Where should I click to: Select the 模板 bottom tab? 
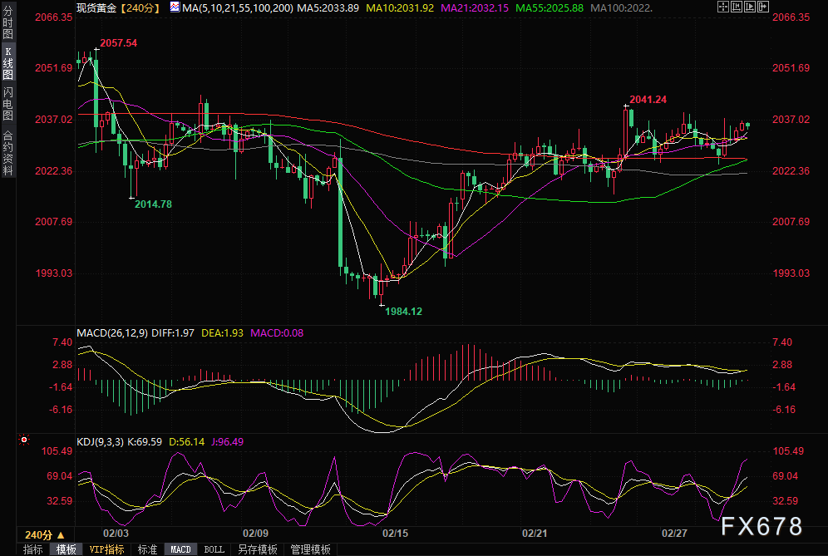point(66,549)
